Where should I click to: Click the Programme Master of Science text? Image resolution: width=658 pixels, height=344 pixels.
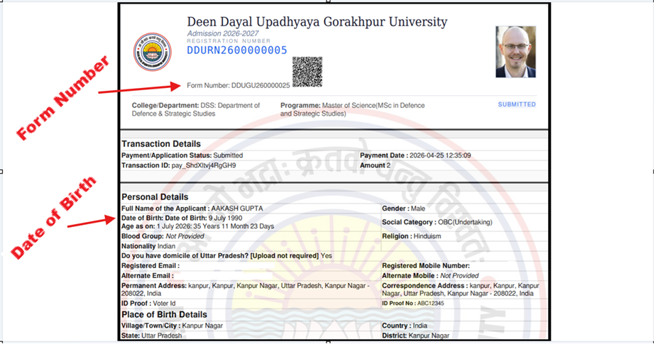(x=353, y=109)
